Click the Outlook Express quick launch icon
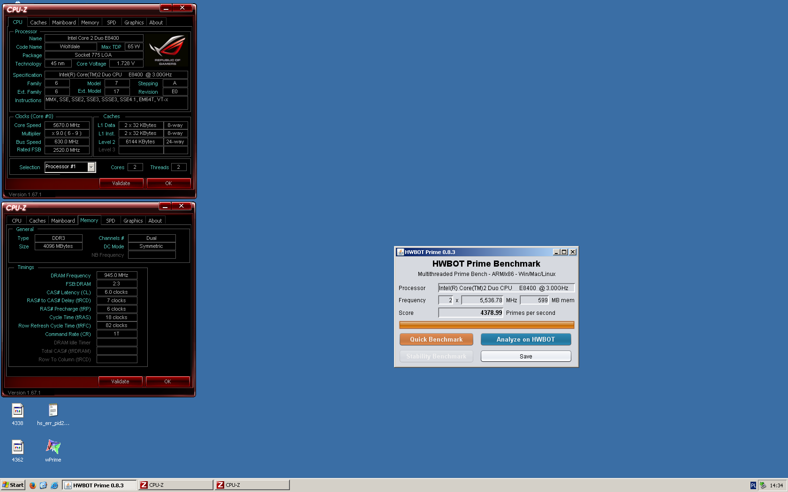 43,485
